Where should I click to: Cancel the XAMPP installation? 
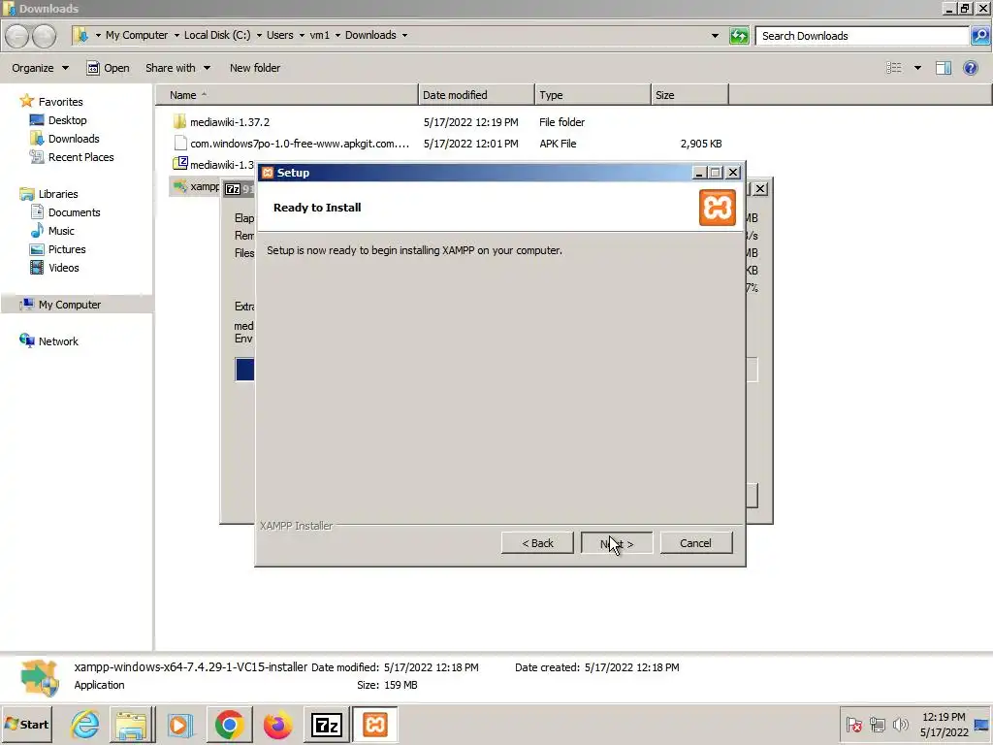[695, 543]
